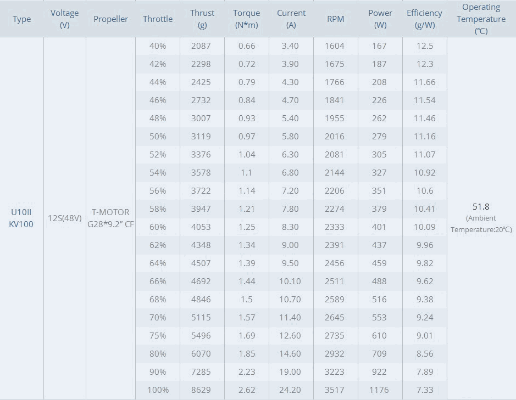Click the 12S(48V) voltage cell
The height and width of the screenshot is (400, 516).
pyautogui.click(x=65, y=218)
